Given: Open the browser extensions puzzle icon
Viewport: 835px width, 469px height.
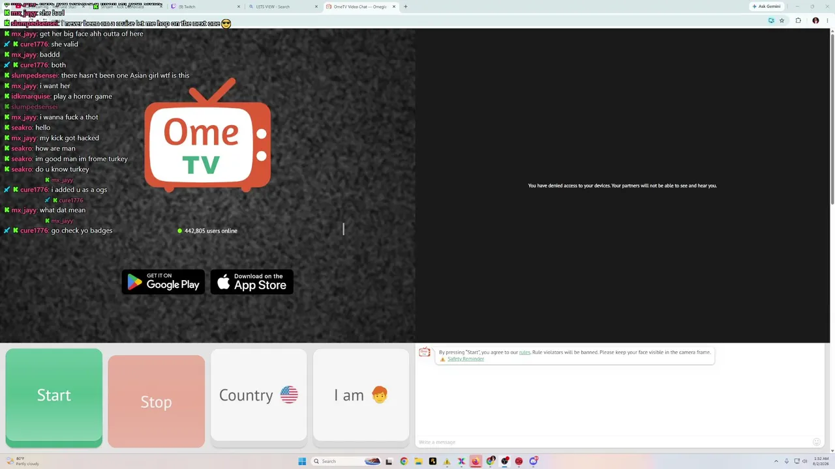Looking at the screenshot, I should point(798,20).
